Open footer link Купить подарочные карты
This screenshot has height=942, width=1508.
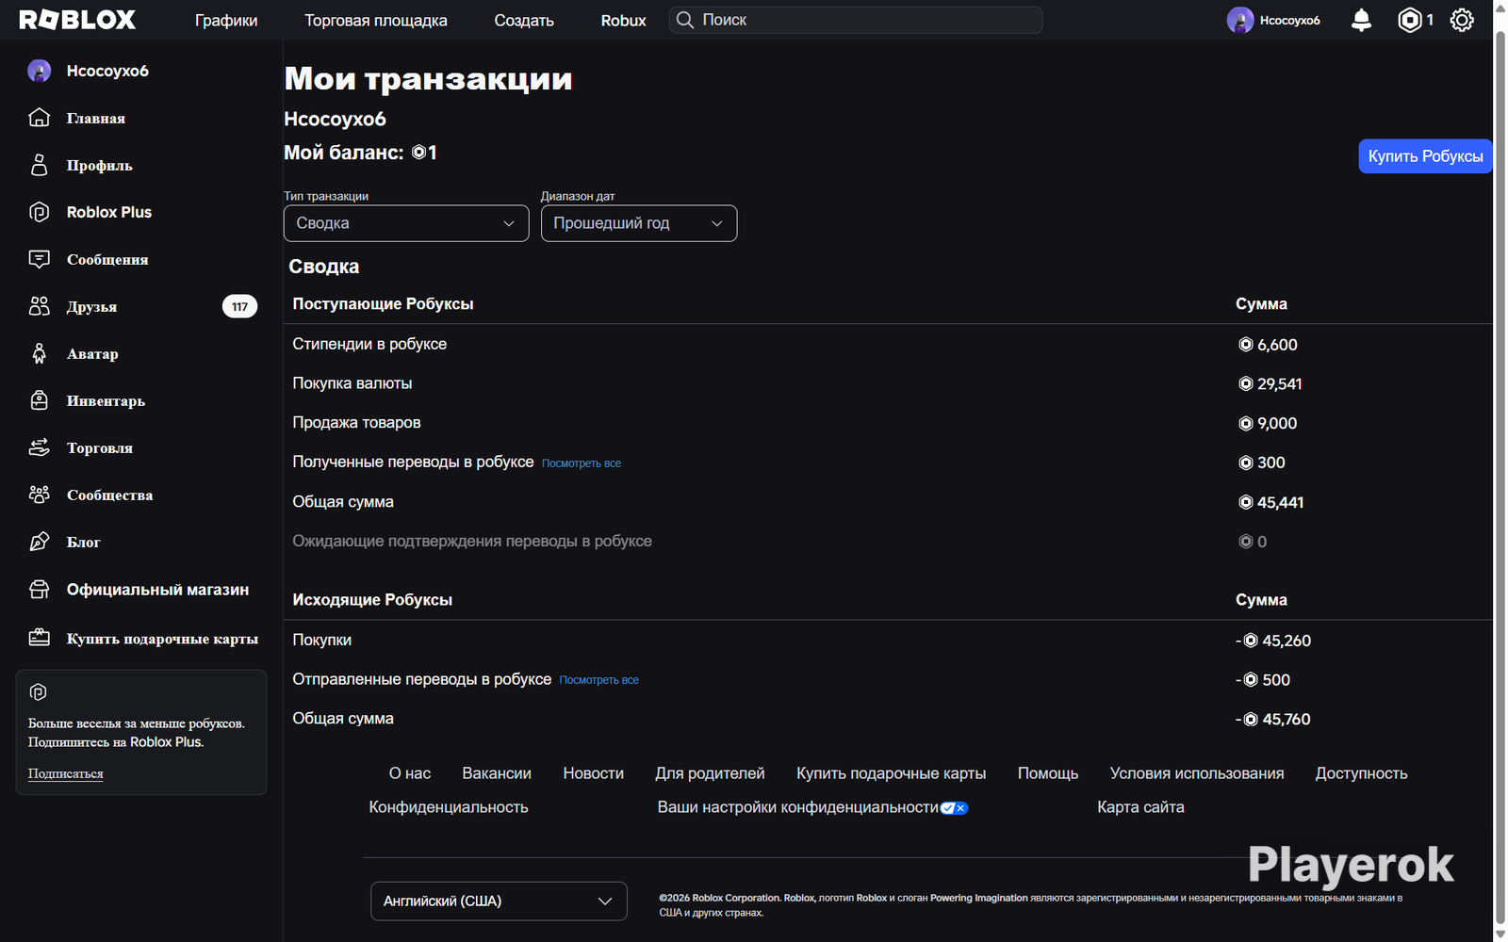[x=892, y=773]
